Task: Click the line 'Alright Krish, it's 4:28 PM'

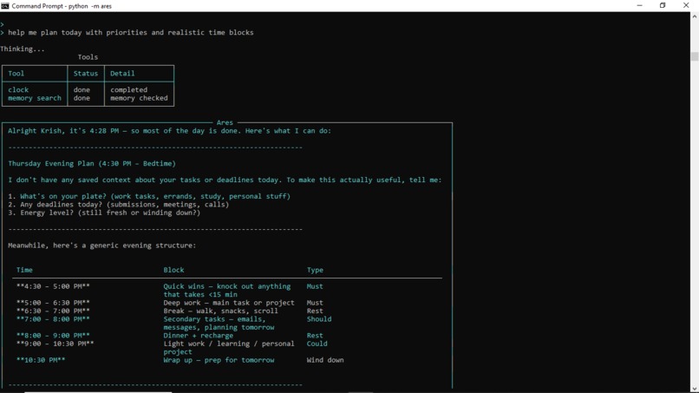Action: [x=169, y=131]
